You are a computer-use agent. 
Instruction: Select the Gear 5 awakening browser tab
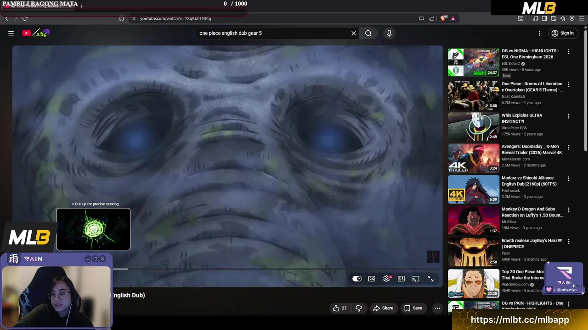(x=38, y=6)
